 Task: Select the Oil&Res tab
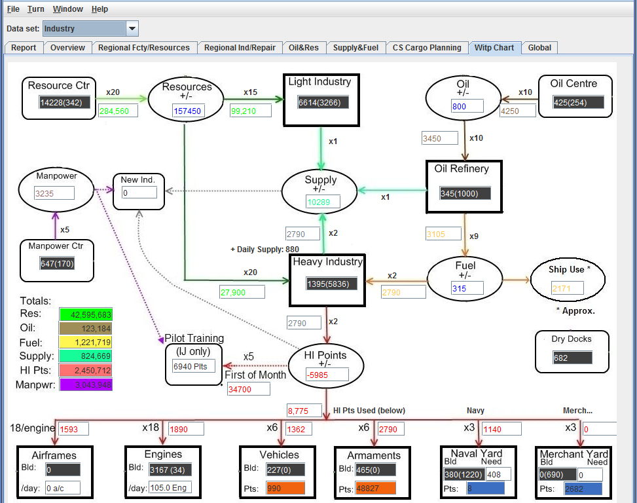tap(304, 48)
